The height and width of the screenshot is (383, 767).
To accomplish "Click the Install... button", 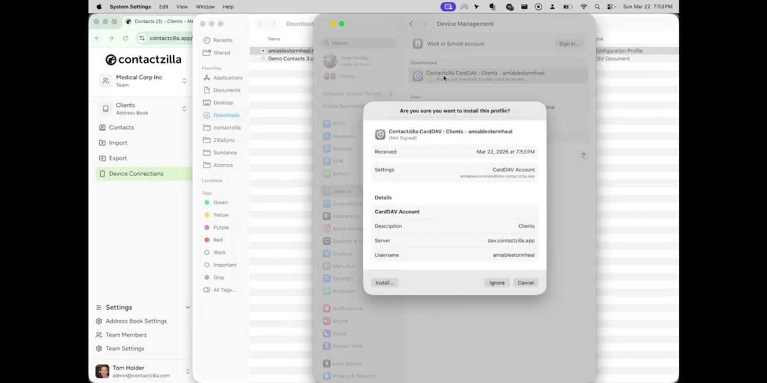I will point(384,283).
